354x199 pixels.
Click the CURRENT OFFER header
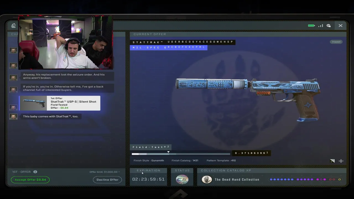click(150, 34)
